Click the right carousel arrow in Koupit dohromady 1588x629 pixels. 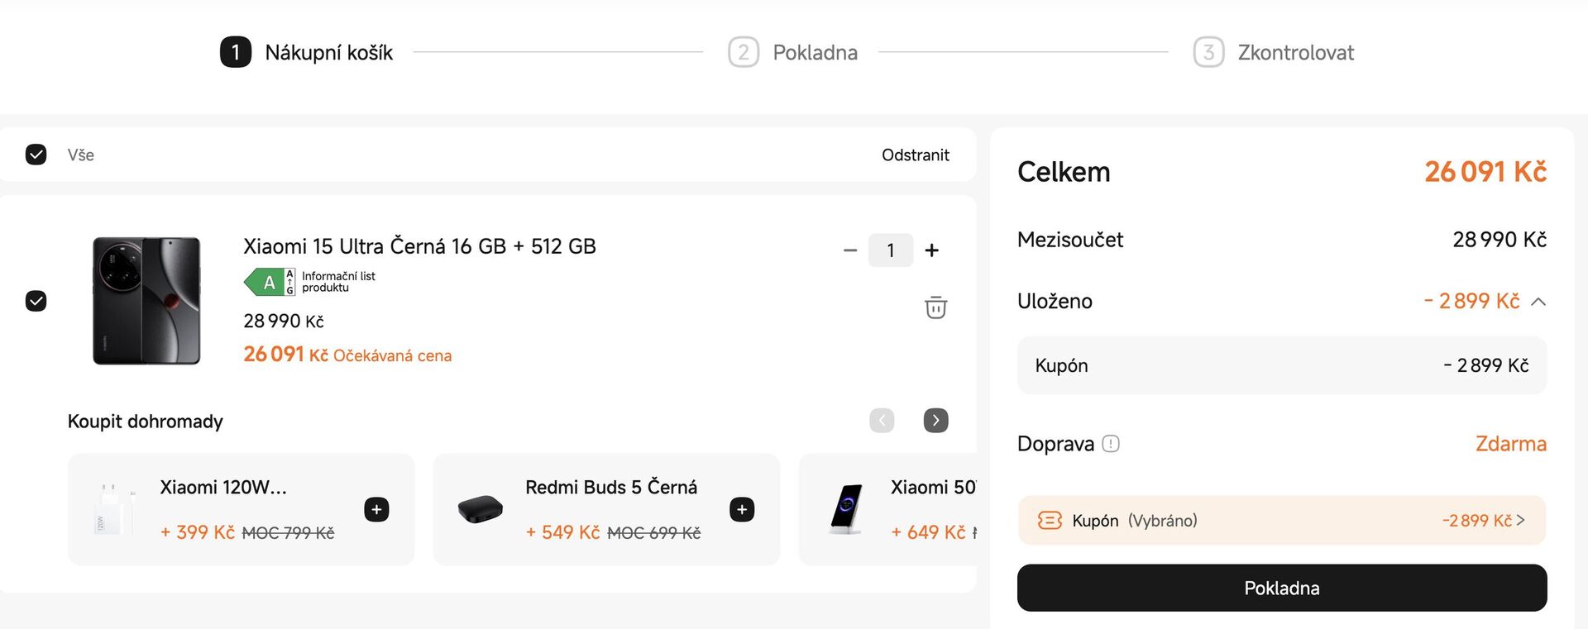935,420
